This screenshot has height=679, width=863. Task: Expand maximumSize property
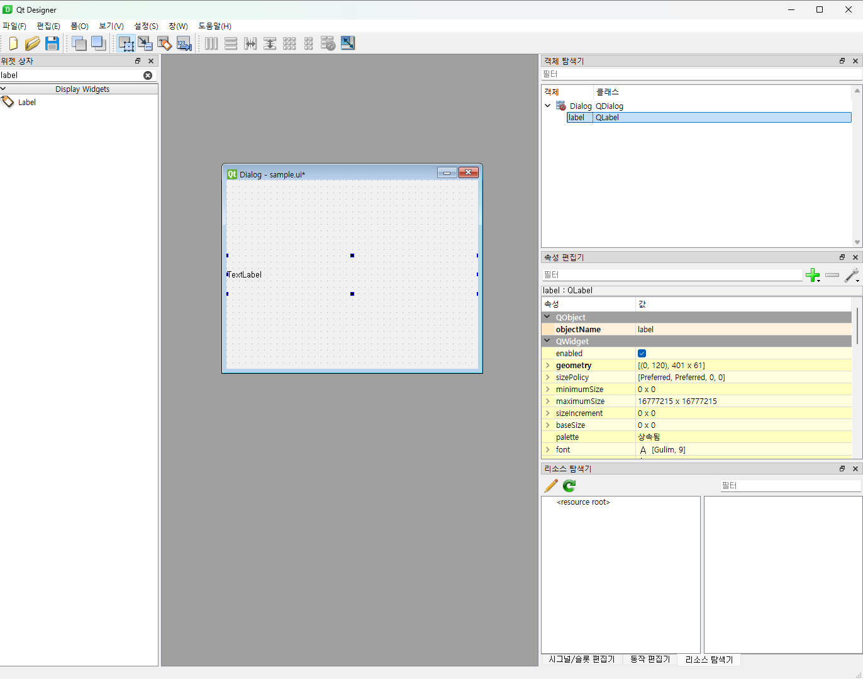[548, 401]
